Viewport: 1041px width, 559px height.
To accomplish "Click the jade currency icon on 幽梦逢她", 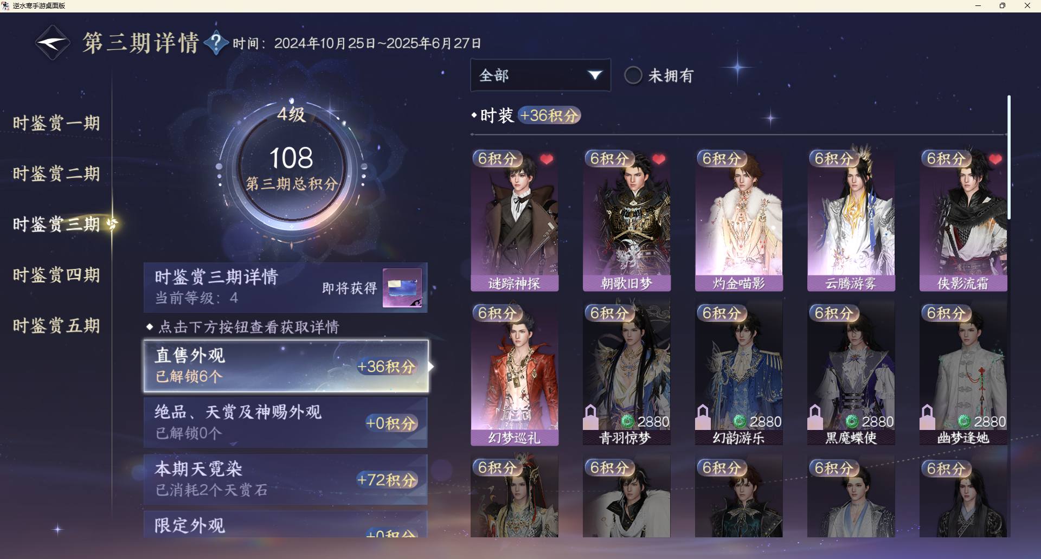I will (964, 421).
